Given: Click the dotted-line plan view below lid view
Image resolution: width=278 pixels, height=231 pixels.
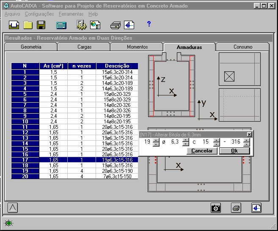Looking at the screenshot, I should click(x=239, y=105).
